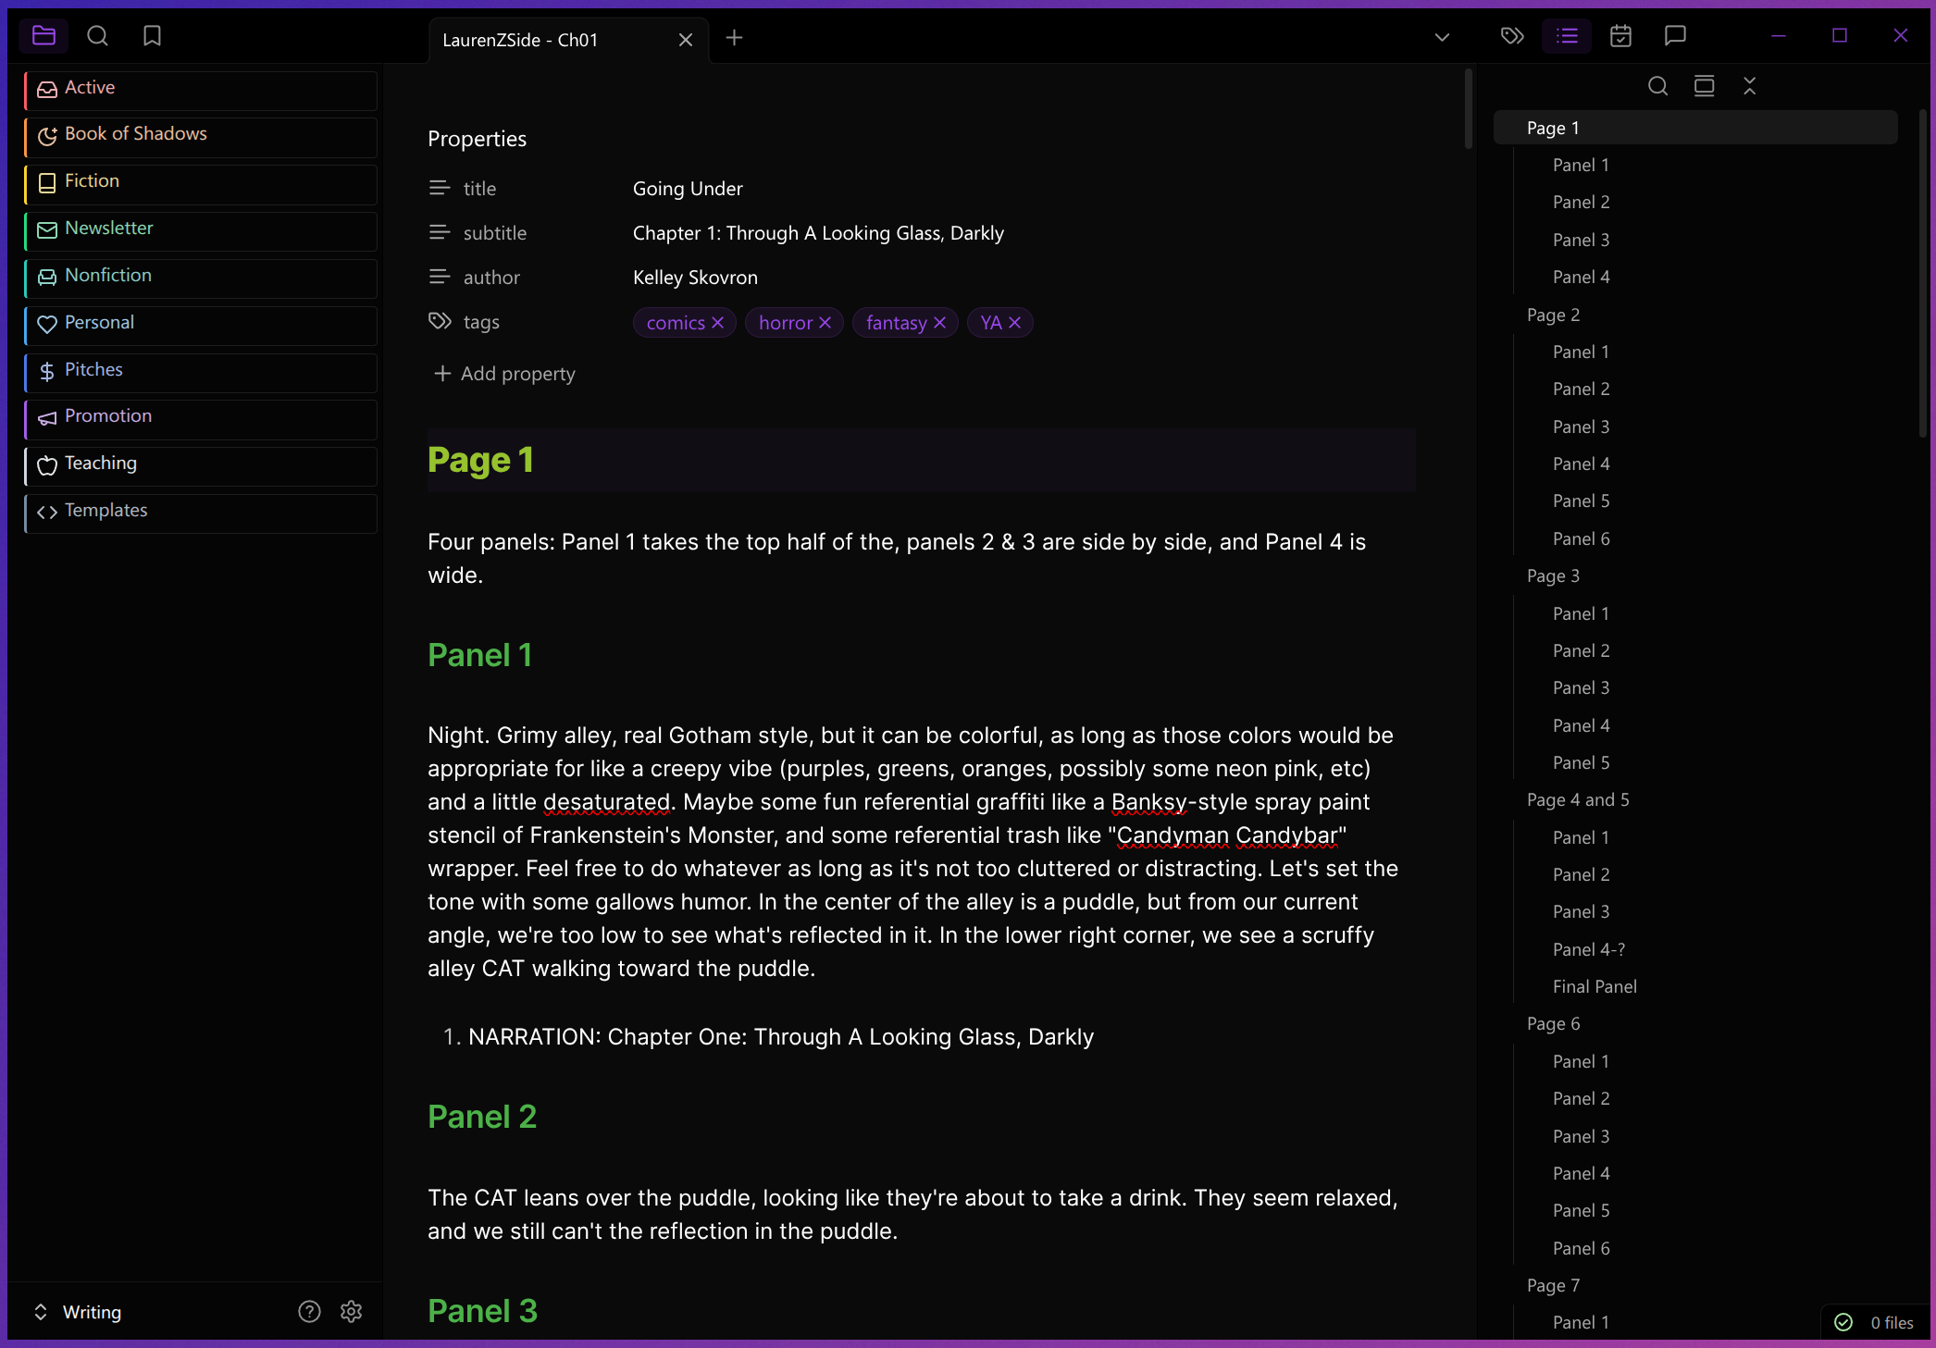Remove the horror tag
Image resolution: width=1936 pixels, height=1348 pixels.
pos(825,322)
